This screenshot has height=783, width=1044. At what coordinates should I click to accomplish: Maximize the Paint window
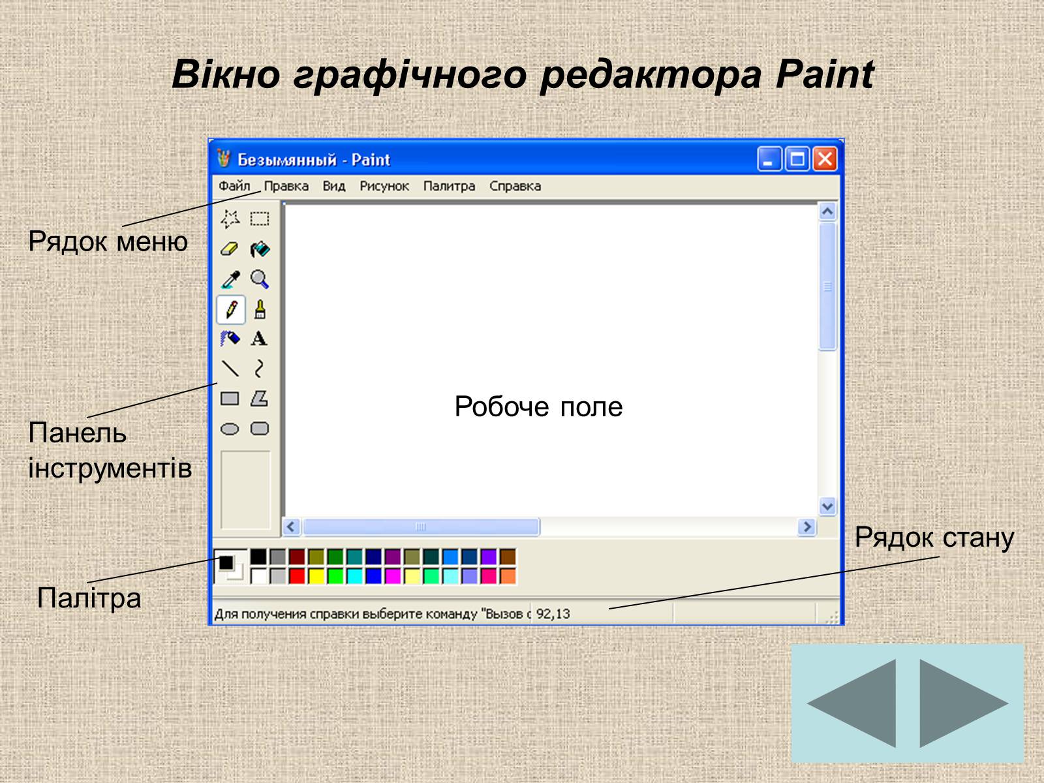[797, 159]
